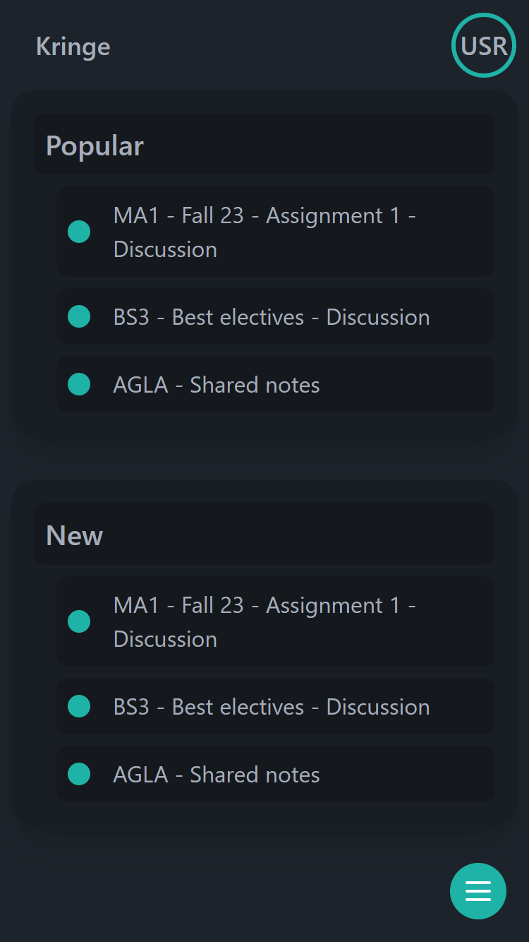This screenshot has height=942, width=529.
Task: Click the empty header bar right of New heading
Action: click(x=317, y=535)
